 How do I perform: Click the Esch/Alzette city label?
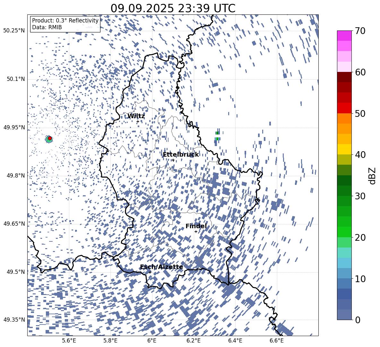[161, 267]
